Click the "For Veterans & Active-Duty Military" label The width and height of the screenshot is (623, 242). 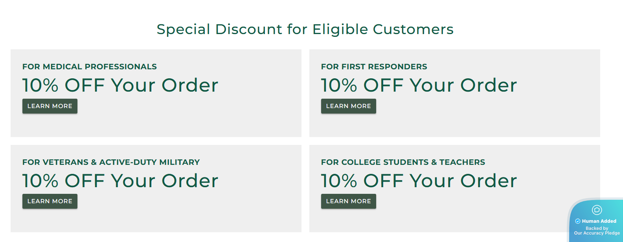111,162
